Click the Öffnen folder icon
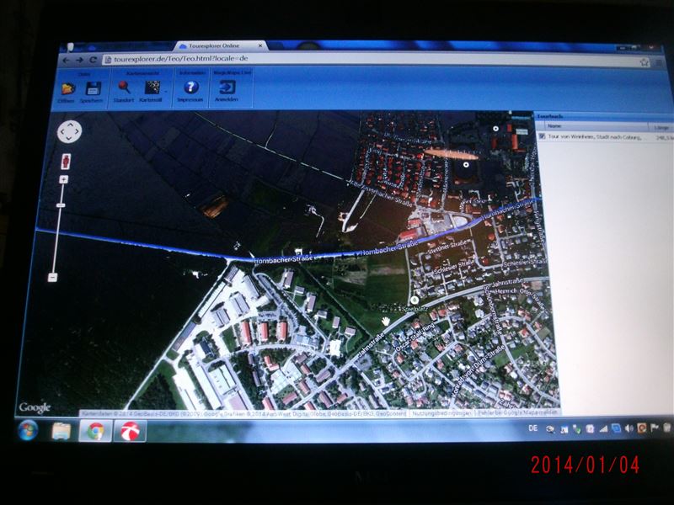 (66, 88)
